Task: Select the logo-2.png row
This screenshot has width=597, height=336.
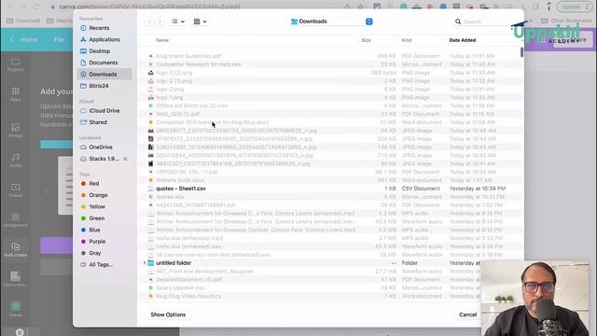Action: tap(330, 90)
